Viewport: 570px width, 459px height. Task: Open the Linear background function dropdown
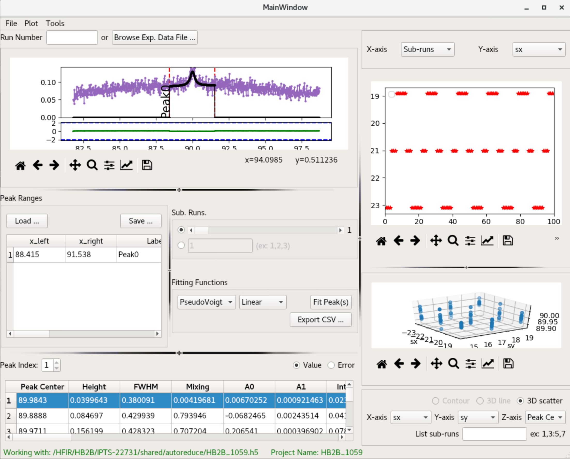click(x=263, y=302)
